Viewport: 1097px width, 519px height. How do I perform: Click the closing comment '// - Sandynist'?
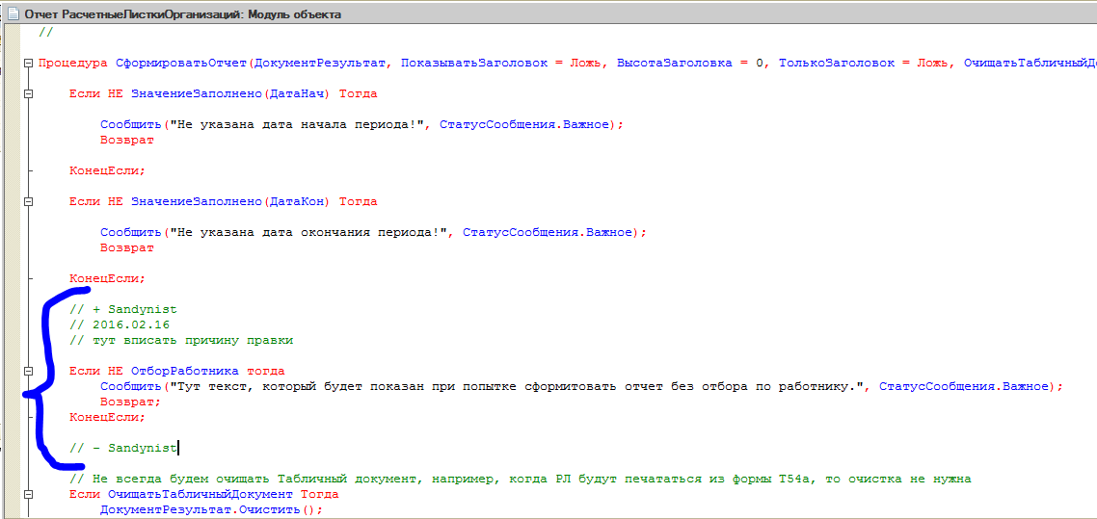pos(123,448)
